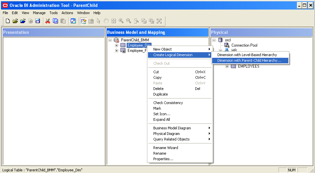Click the yellow Open Offline folder icon
This screenshot has height=173, width=315.
pyautogui.click(x=15, y=21)
